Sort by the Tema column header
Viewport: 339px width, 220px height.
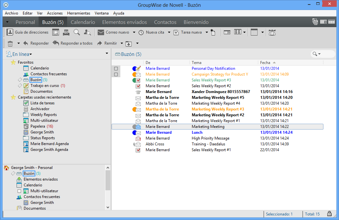pos(224,63)
